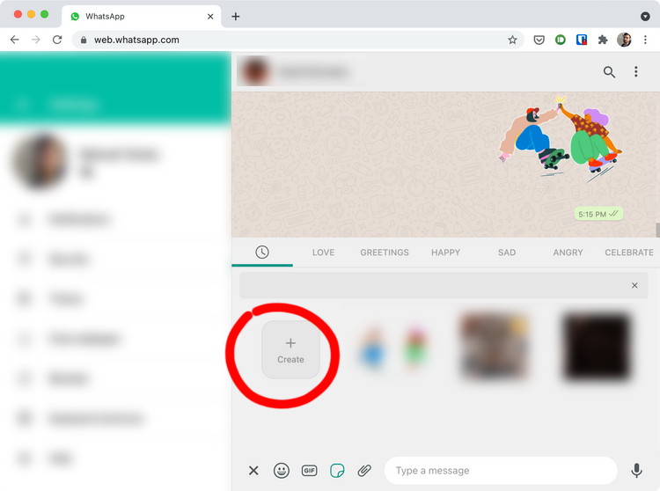Image resolution: width=660 pixels, height=491 pixels.
Task: Pick the blurred brown photo sticker
Action: [495, 346]
